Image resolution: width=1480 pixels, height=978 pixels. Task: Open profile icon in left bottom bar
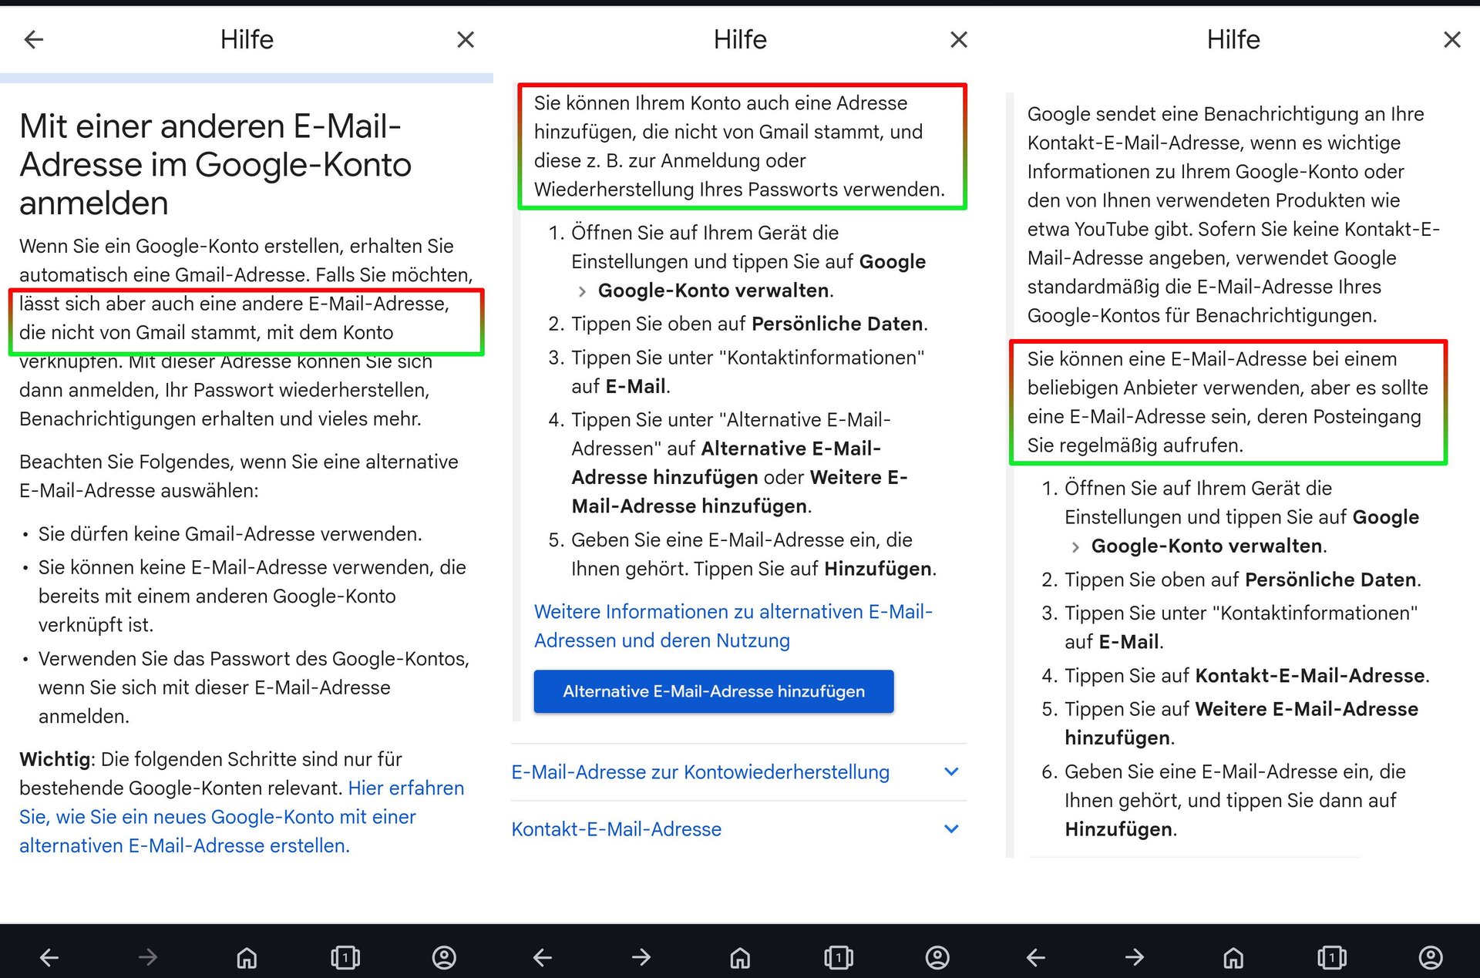[x=444, y=957]
